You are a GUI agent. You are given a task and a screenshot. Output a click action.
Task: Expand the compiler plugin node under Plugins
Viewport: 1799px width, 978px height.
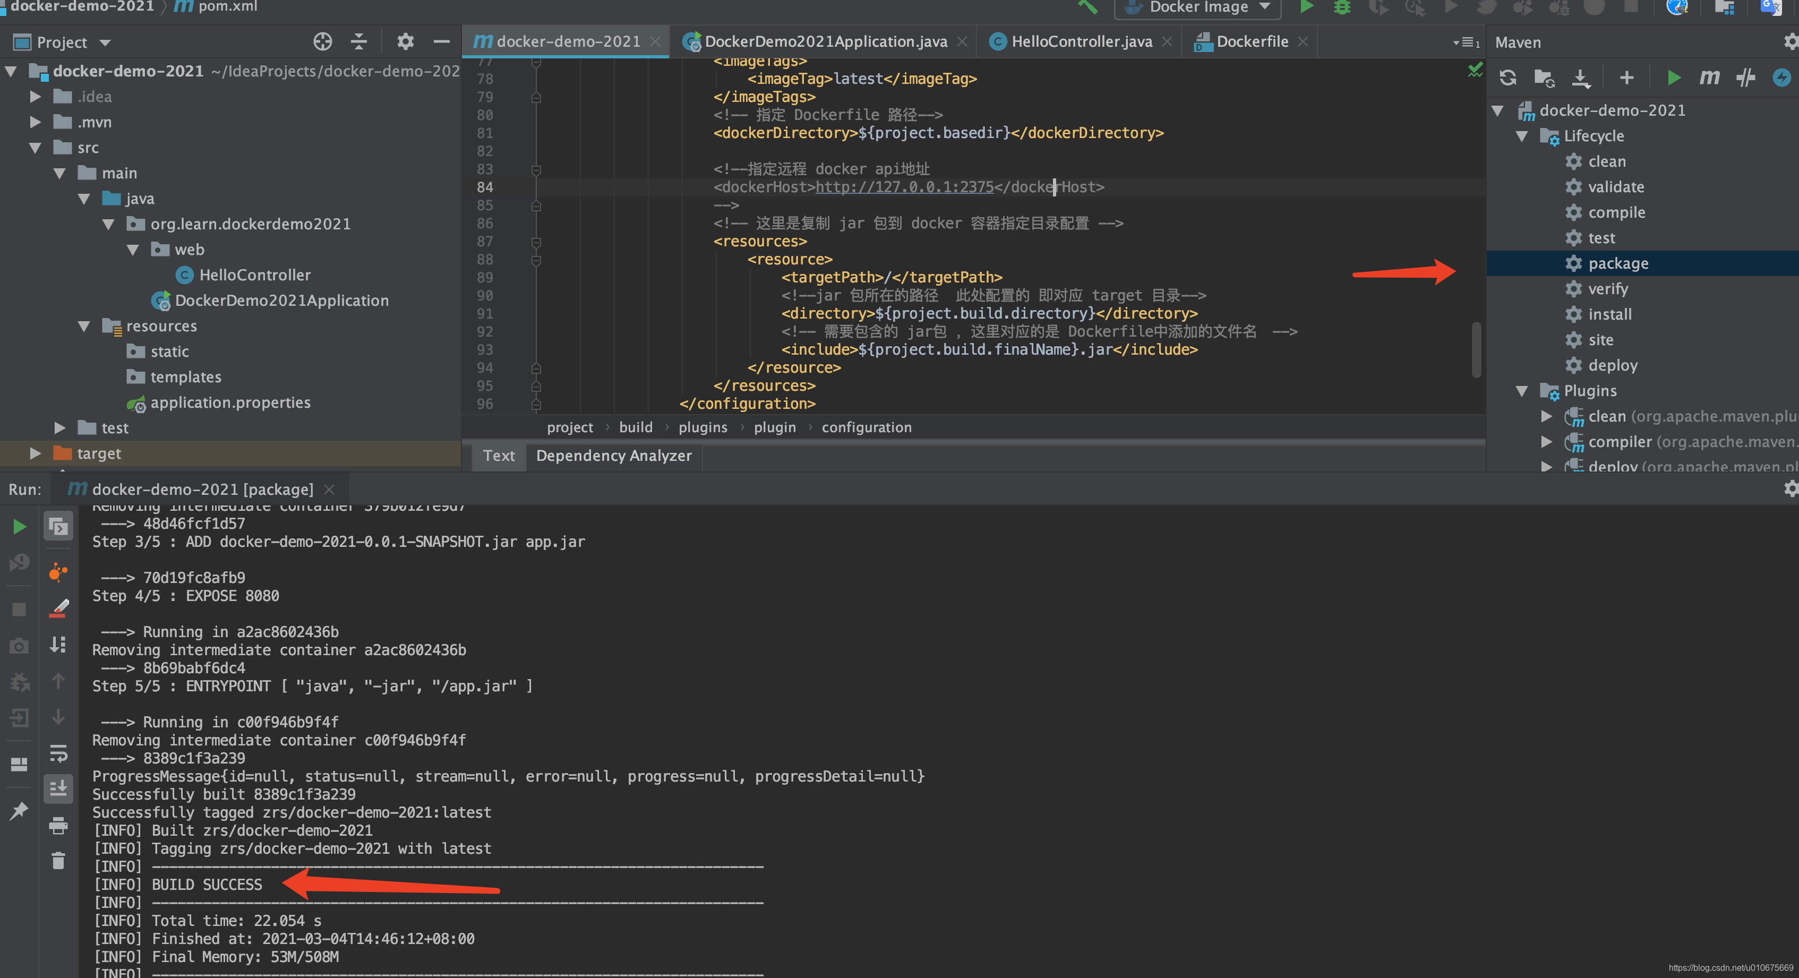pyautogui.click(x=1547, y=442)
